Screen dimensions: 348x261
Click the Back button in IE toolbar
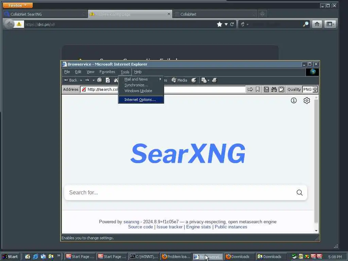[x=71, y=80]
